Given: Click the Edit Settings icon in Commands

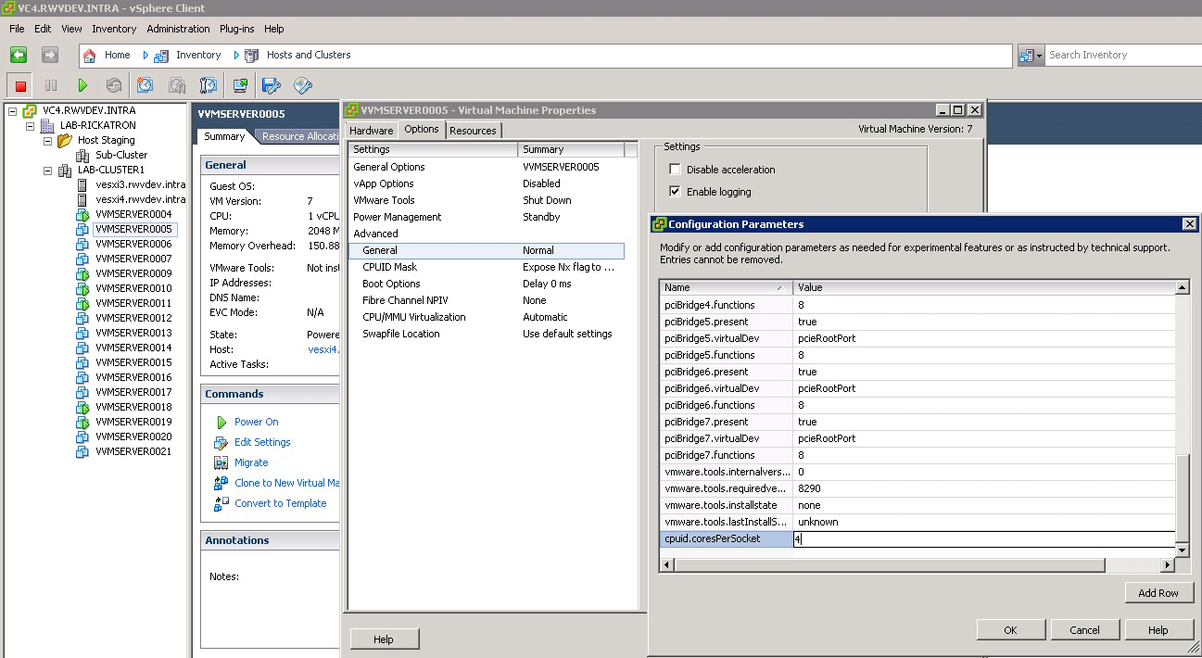Looking at the screenshot, I should point(221,442).
